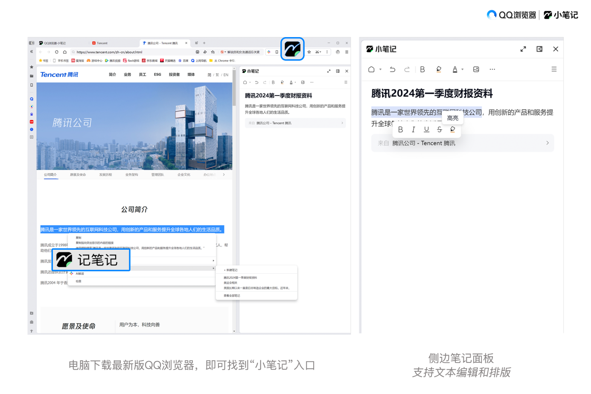Toggle underline in the floating format toolbar
This screenshot has width=591, height=394.
tap(426, 130)
